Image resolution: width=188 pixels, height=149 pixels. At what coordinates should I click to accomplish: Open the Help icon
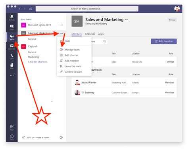(x=12, y=137)
